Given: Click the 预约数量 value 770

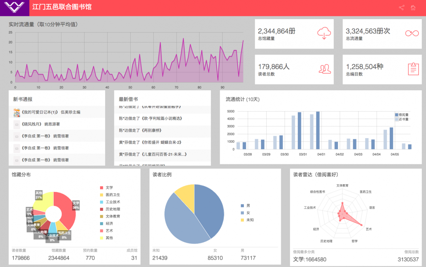Looking at the screenshot, I should [90, 258].
